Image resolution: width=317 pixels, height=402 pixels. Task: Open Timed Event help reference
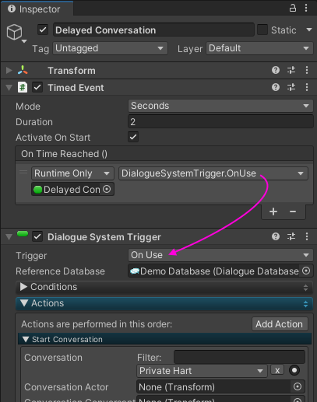(x=276, y=87)
